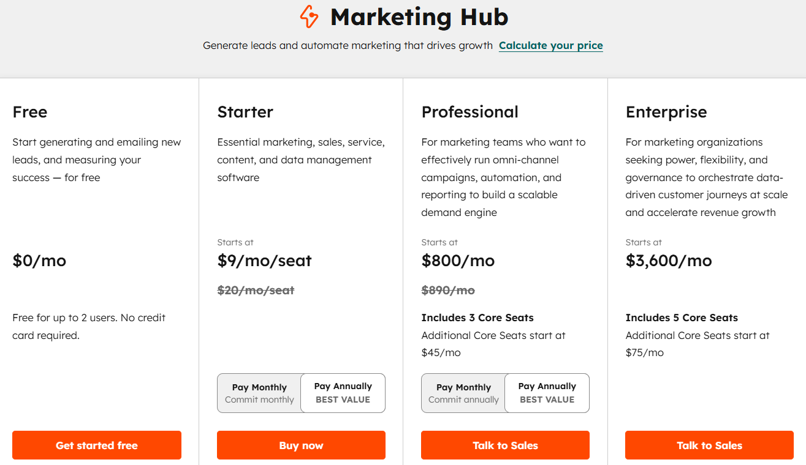This screenshot has height=465, width=806.
Task: Select the Professional plan heading
Action: tap(470, 112)
